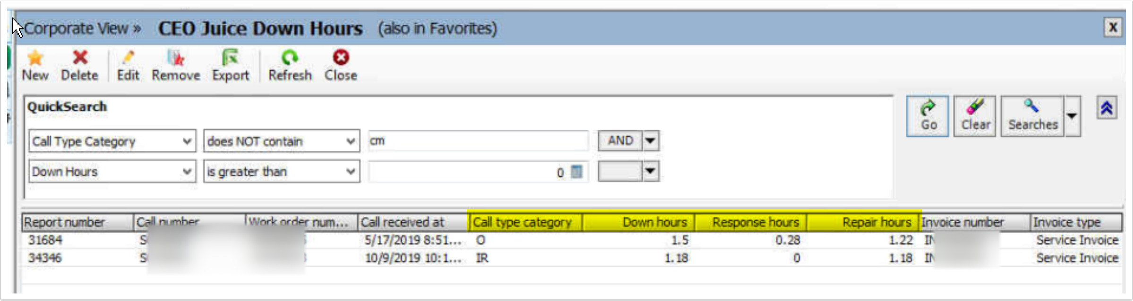Click response hours value 0 in row 34346

pos(797,258)
